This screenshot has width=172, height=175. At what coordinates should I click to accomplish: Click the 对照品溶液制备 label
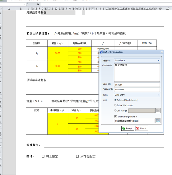(x=37, y=12)
